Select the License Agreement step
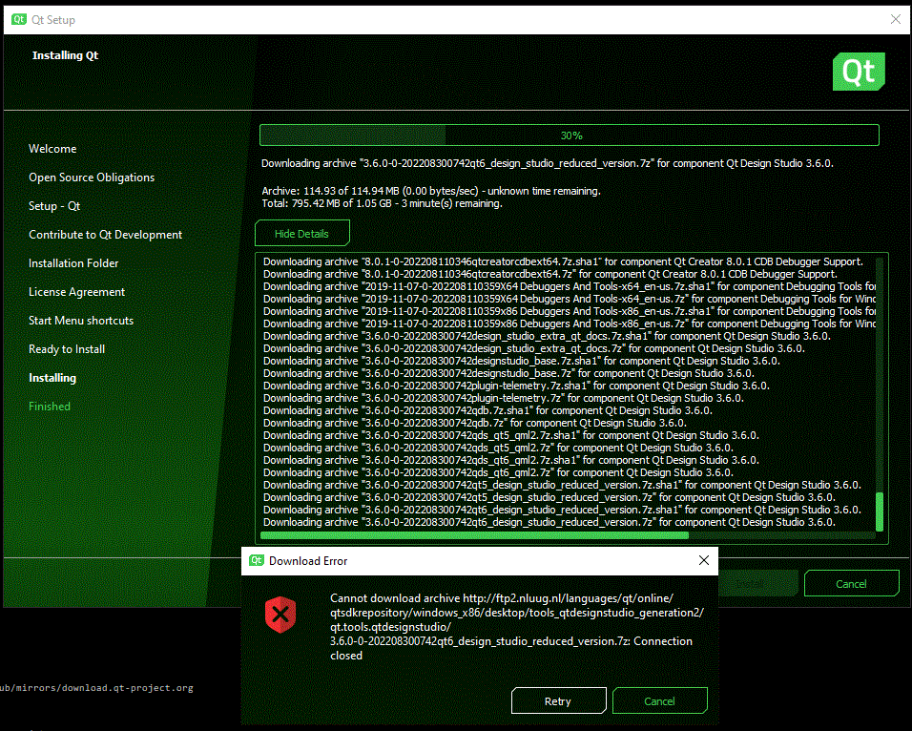 click(76, 292)
